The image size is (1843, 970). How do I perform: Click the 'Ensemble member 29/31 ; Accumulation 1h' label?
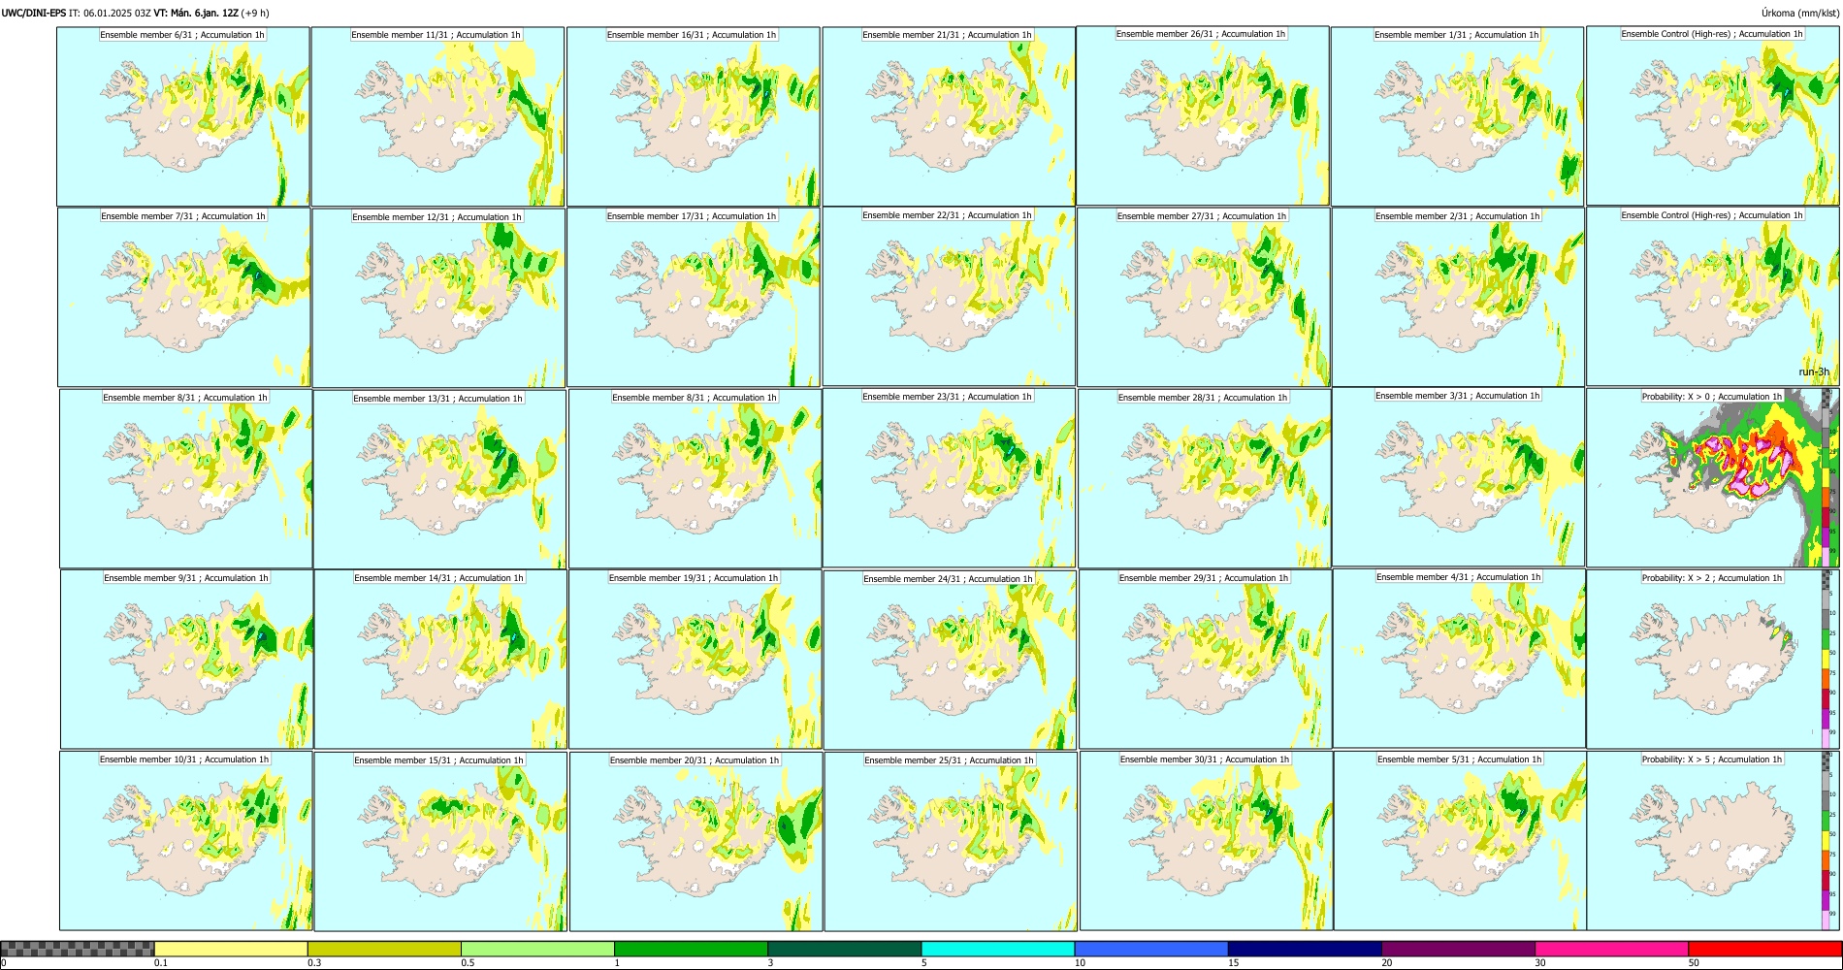pyautogui.click(x=1204, y=578)
